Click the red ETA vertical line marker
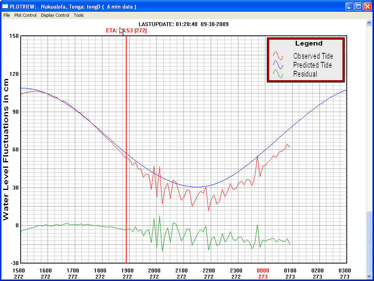Image resolution: width=374 pixels, height=281 pixels. click(x=126, y=149)
